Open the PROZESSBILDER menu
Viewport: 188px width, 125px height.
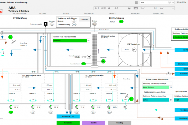coord(19,14)
